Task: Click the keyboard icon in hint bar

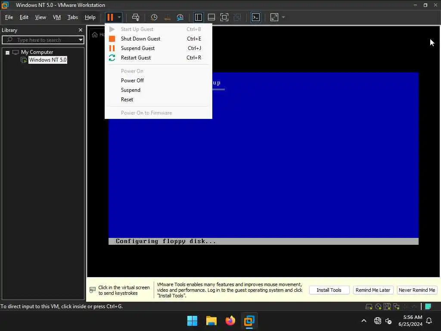Action: [93, 290]
